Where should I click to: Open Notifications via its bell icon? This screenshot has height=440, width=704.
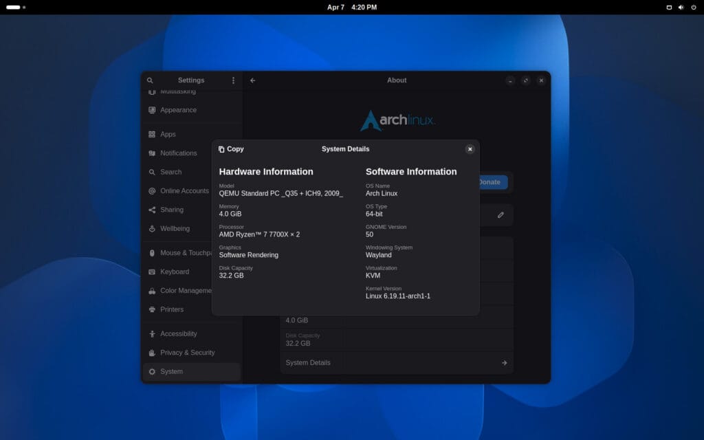click(152, 153)
